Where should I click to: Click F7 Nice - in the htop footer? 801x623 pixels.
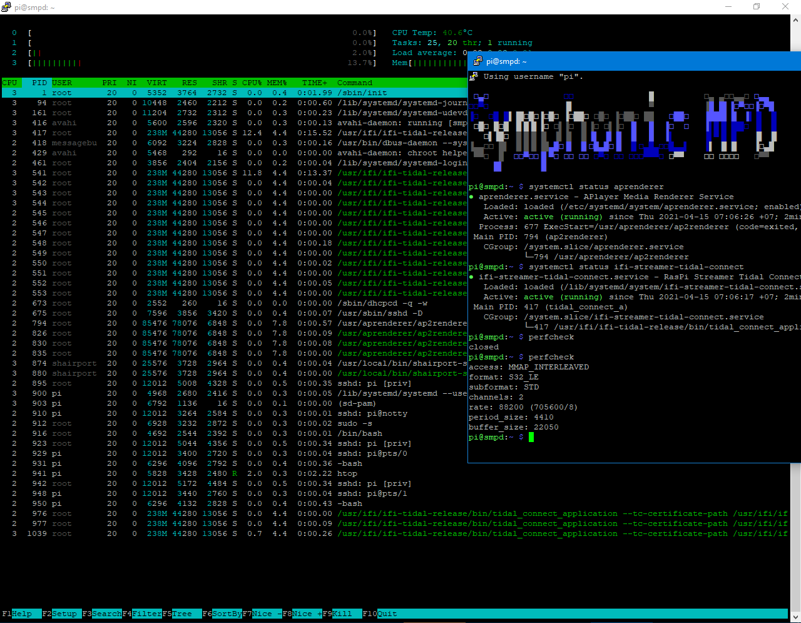coord(262,614)
